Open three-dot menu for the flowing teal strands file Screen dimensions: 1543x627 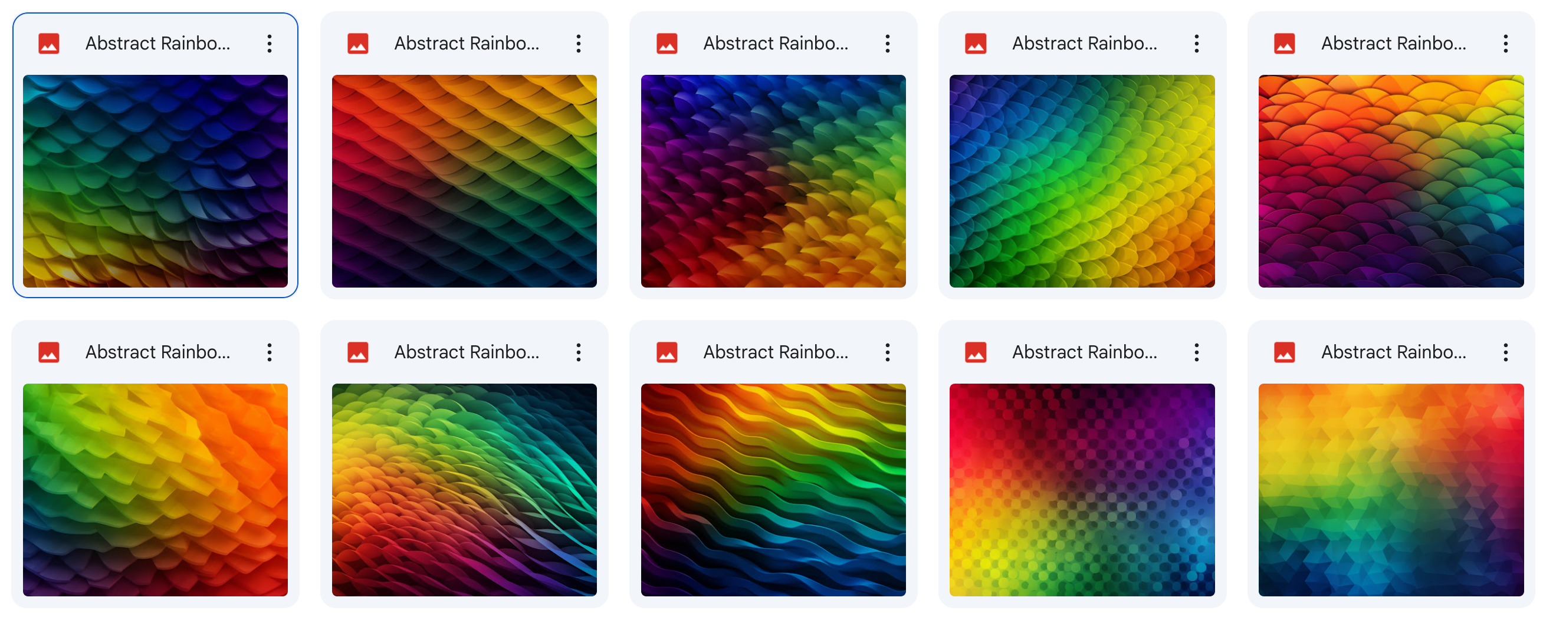(x=579, y=352)
